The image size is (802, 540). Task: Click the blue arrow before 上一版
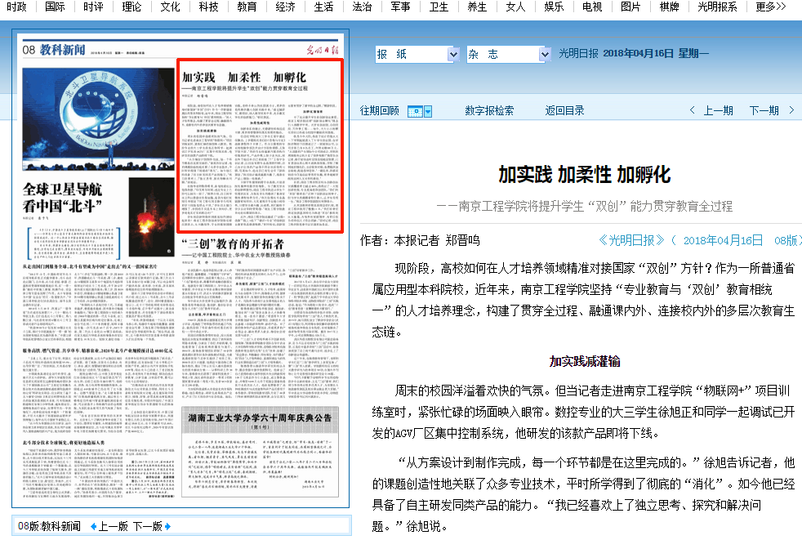tap(93, 526)
